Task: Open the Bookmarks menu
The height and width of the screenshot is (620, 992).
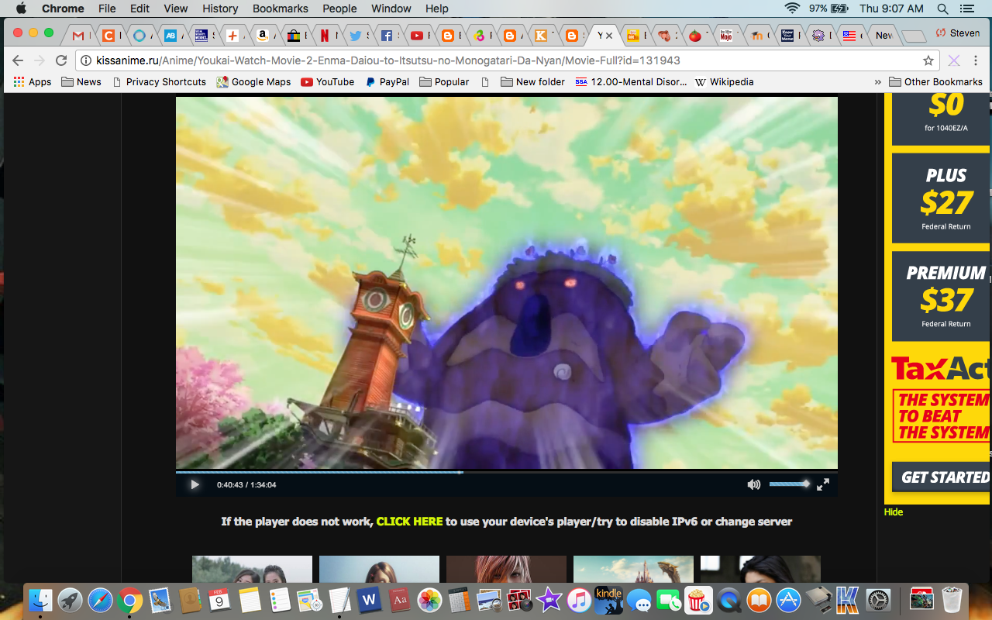Action: (280, 9)
